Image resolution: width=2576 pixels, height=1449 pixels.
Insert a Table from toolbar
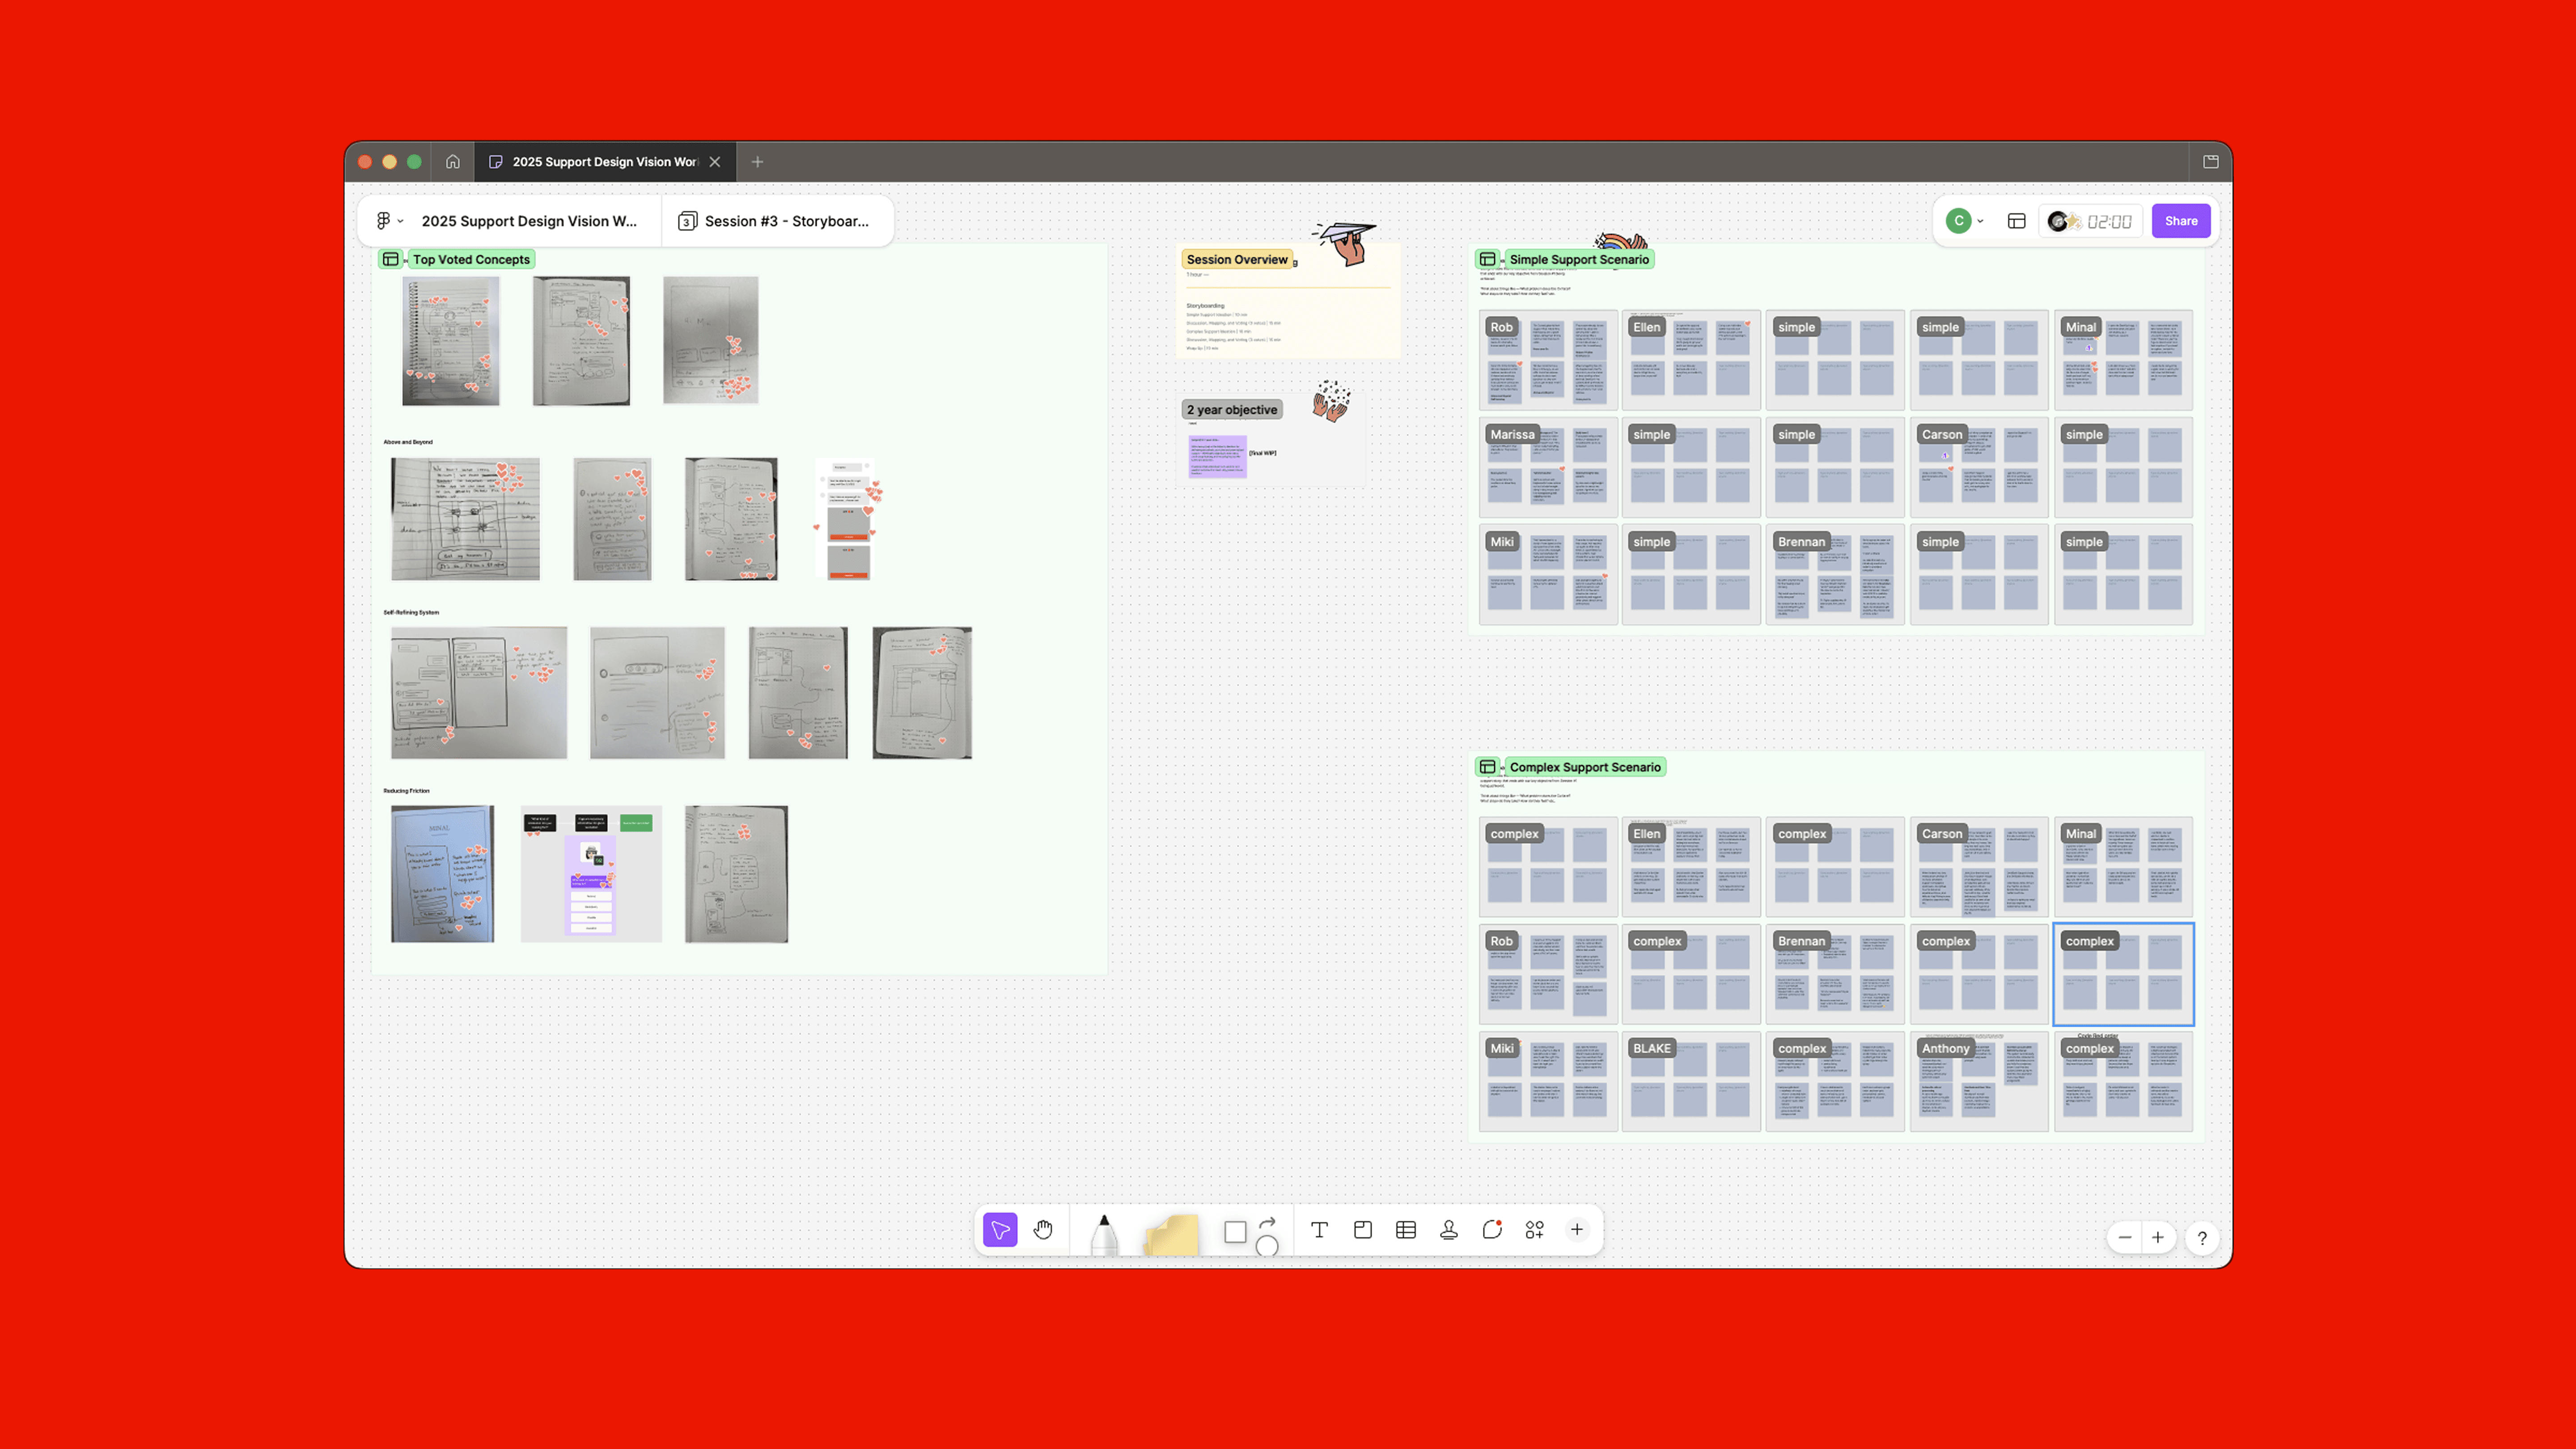pyautogui.click(x=1405, y=1229)
